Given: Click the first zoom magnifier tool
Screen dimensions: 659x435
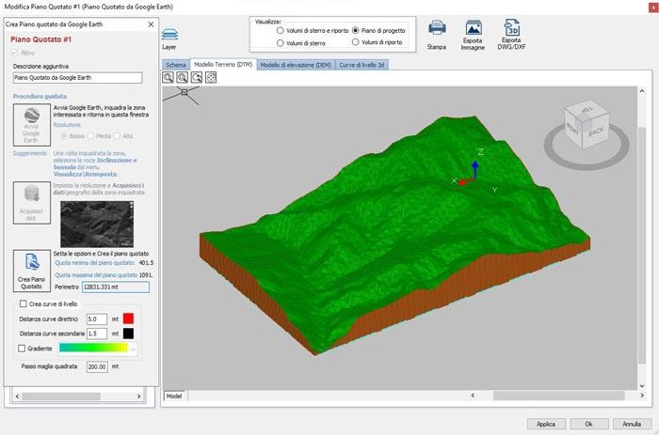Looking at the screenshot, I should point(169,77).
